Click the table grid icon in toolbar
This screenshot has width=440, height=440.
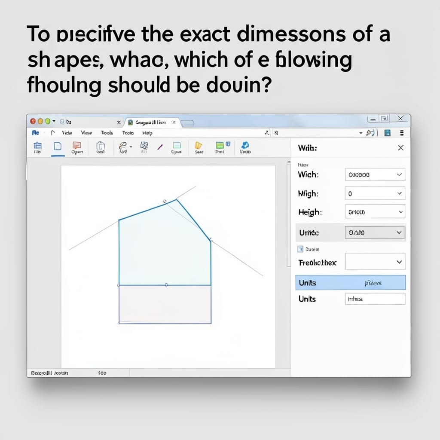coord(37,146)
